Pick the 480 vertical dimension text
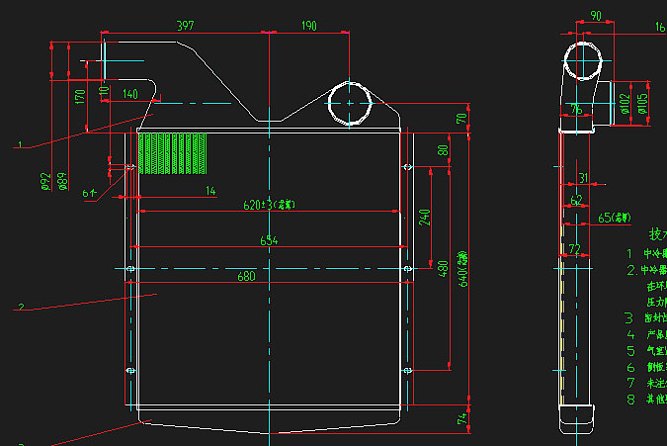Viewport: 667px width, 446px height. [444, 267]
